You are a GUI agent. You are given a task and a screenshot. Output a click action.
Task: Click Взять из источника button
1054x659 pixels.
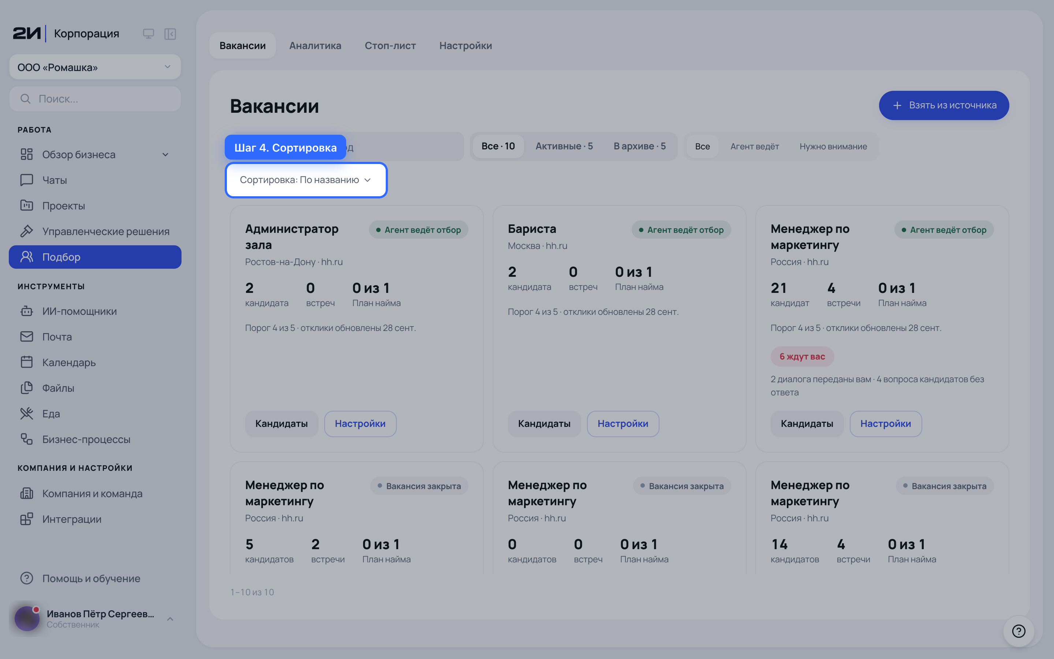[x=944, y=105]
